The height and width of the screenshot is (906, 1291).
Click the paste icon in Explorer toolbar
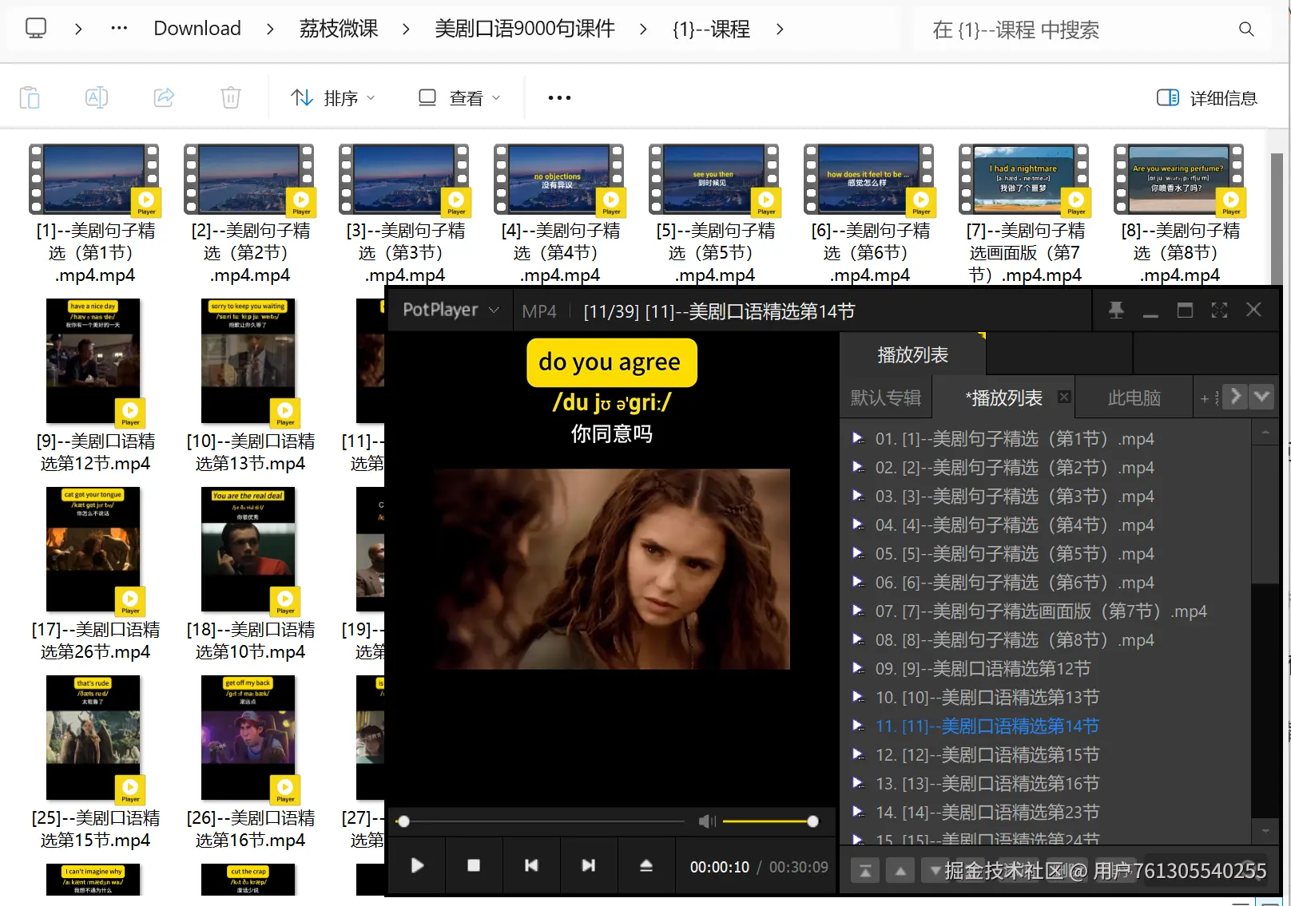pyautogui.click(x=30, y=97)
